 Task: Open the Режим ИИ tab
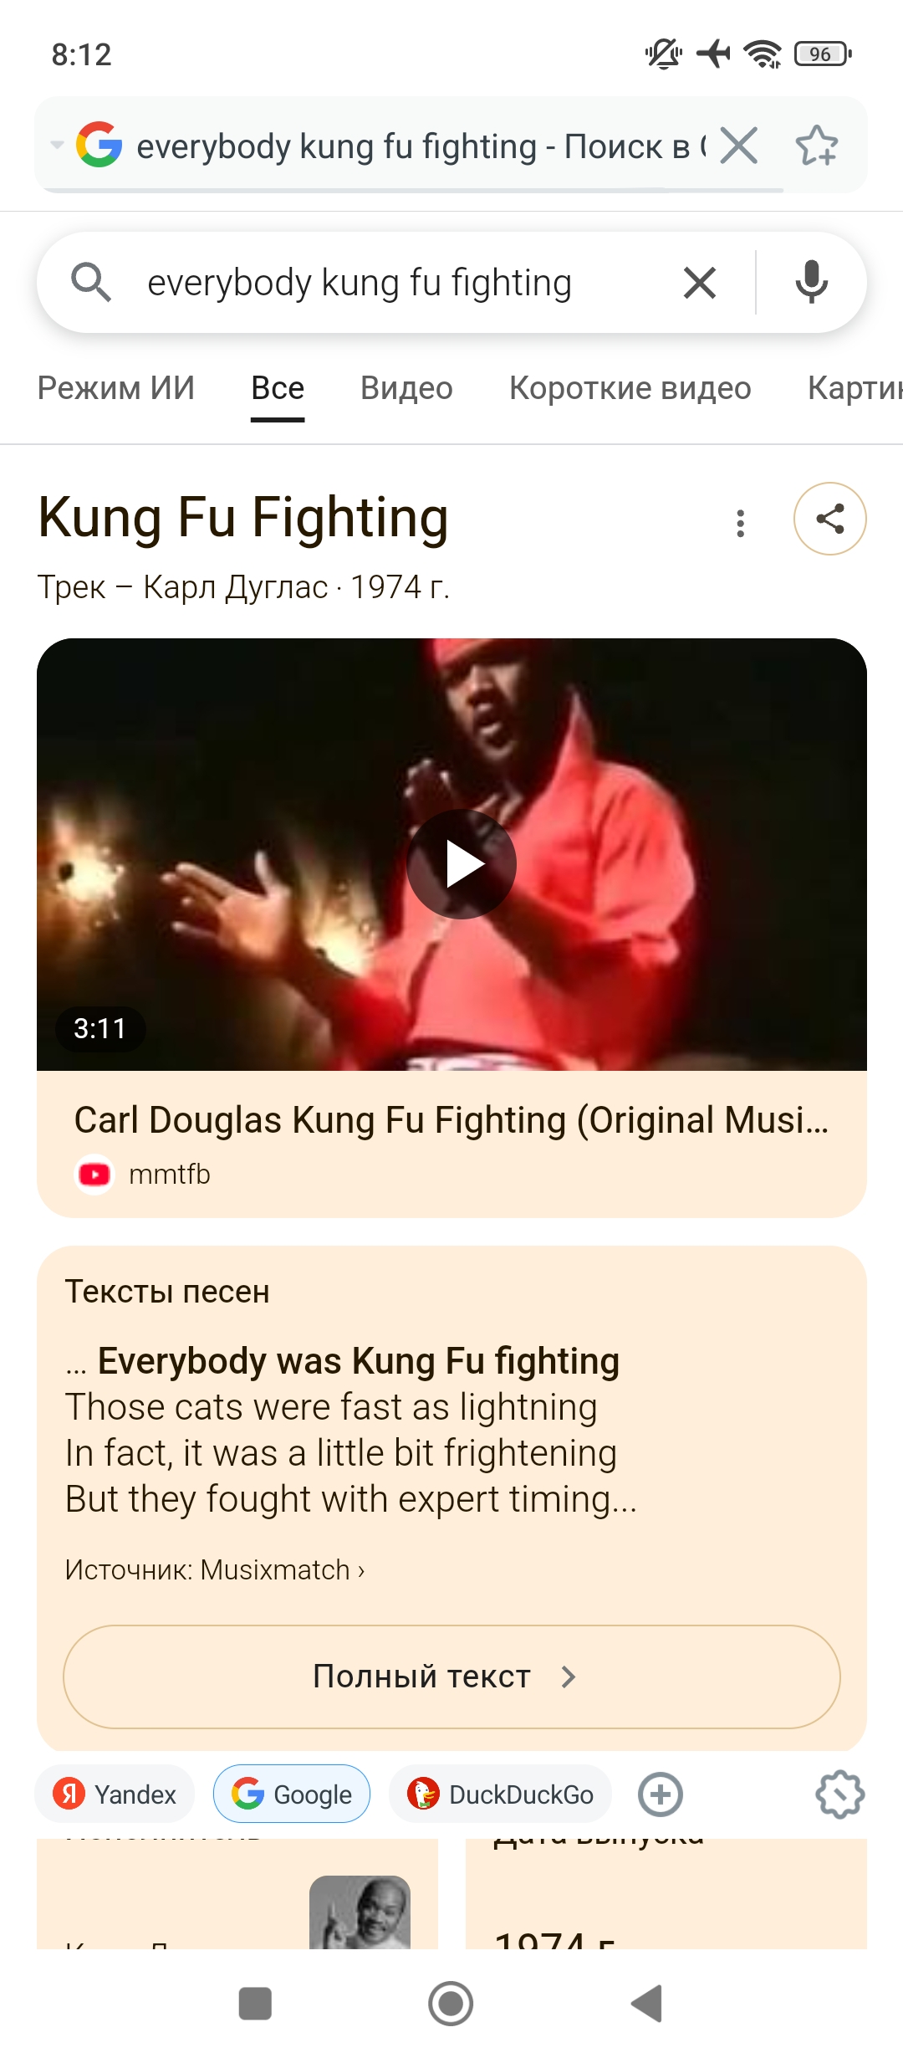point(116,388)
